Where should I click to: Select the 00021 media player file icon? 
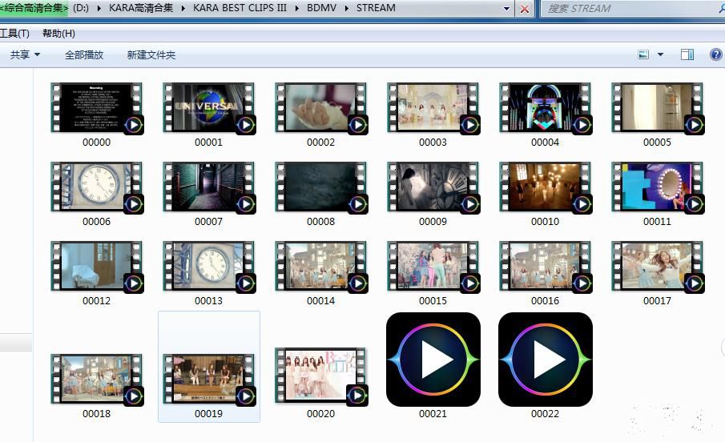(x=433, y=360)
